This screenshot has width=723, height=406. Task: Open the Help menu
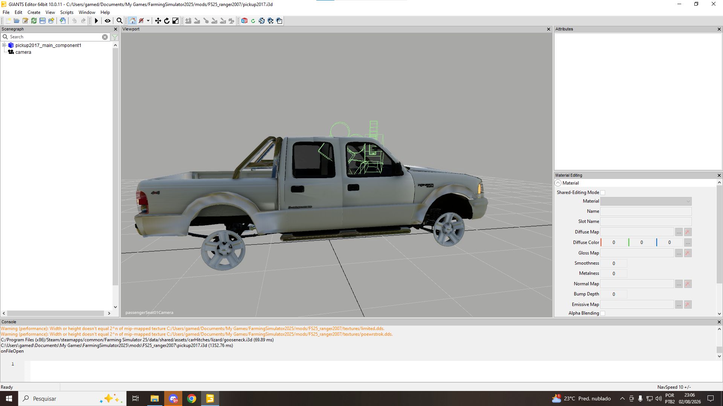tap(105, 12)
